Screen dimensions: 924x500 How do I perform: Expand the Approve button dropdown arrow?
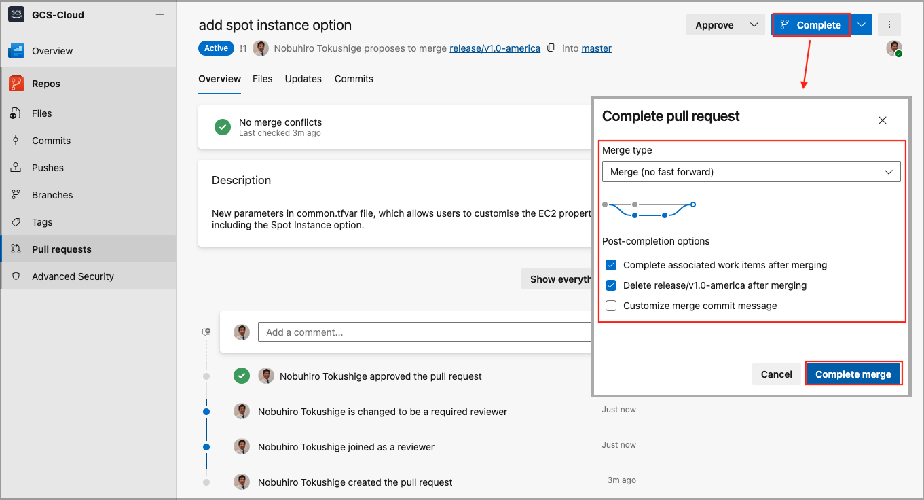pos(754,25)
